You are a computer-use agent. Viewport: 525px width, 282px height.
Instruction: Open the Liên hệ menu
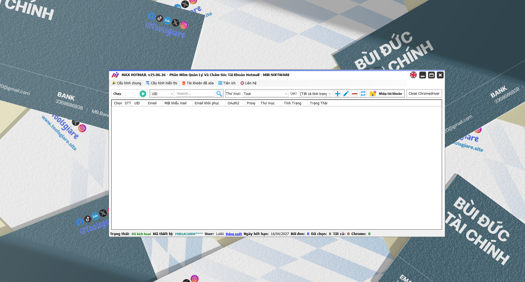[x=248, y=83]
